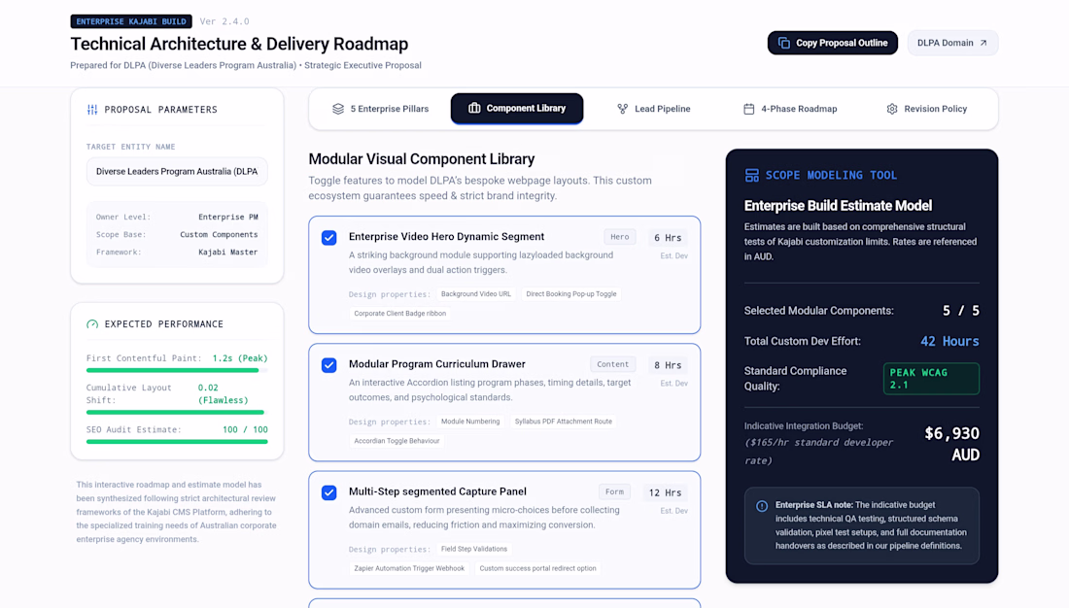Click the branch icon on Lead Pipeline
Screen dimensions: 1069x608
pos(622,109)
